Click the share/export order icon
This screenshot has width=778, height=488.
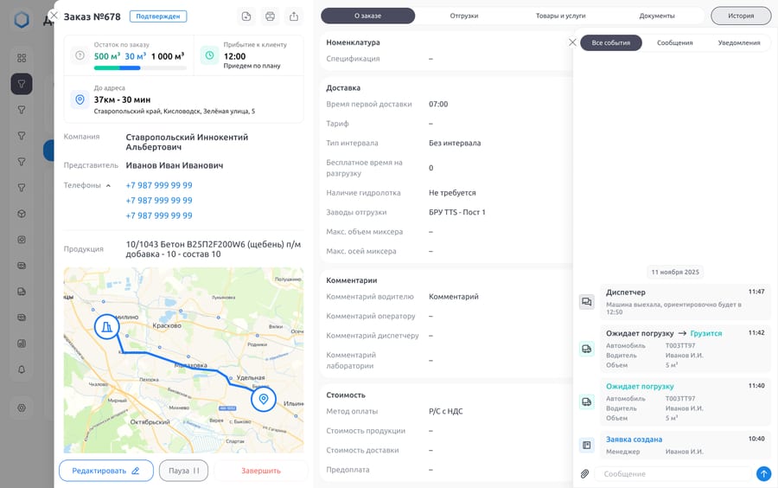tap(294, 16)
